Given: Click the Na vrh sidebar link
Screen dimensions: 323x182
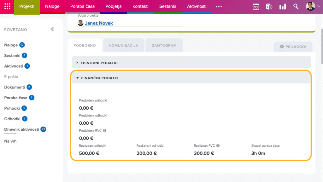Looking at the screenshot, I should [x=10, y=141].
